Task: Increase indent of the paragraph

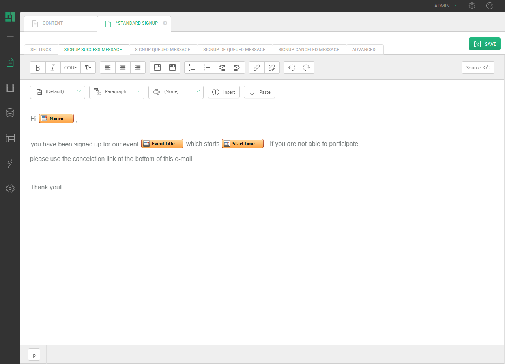Action: click(237, 67)
